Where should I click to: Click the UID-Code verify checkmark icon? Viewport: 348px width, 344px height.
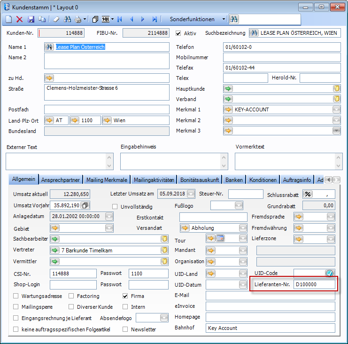coord(330,274)
